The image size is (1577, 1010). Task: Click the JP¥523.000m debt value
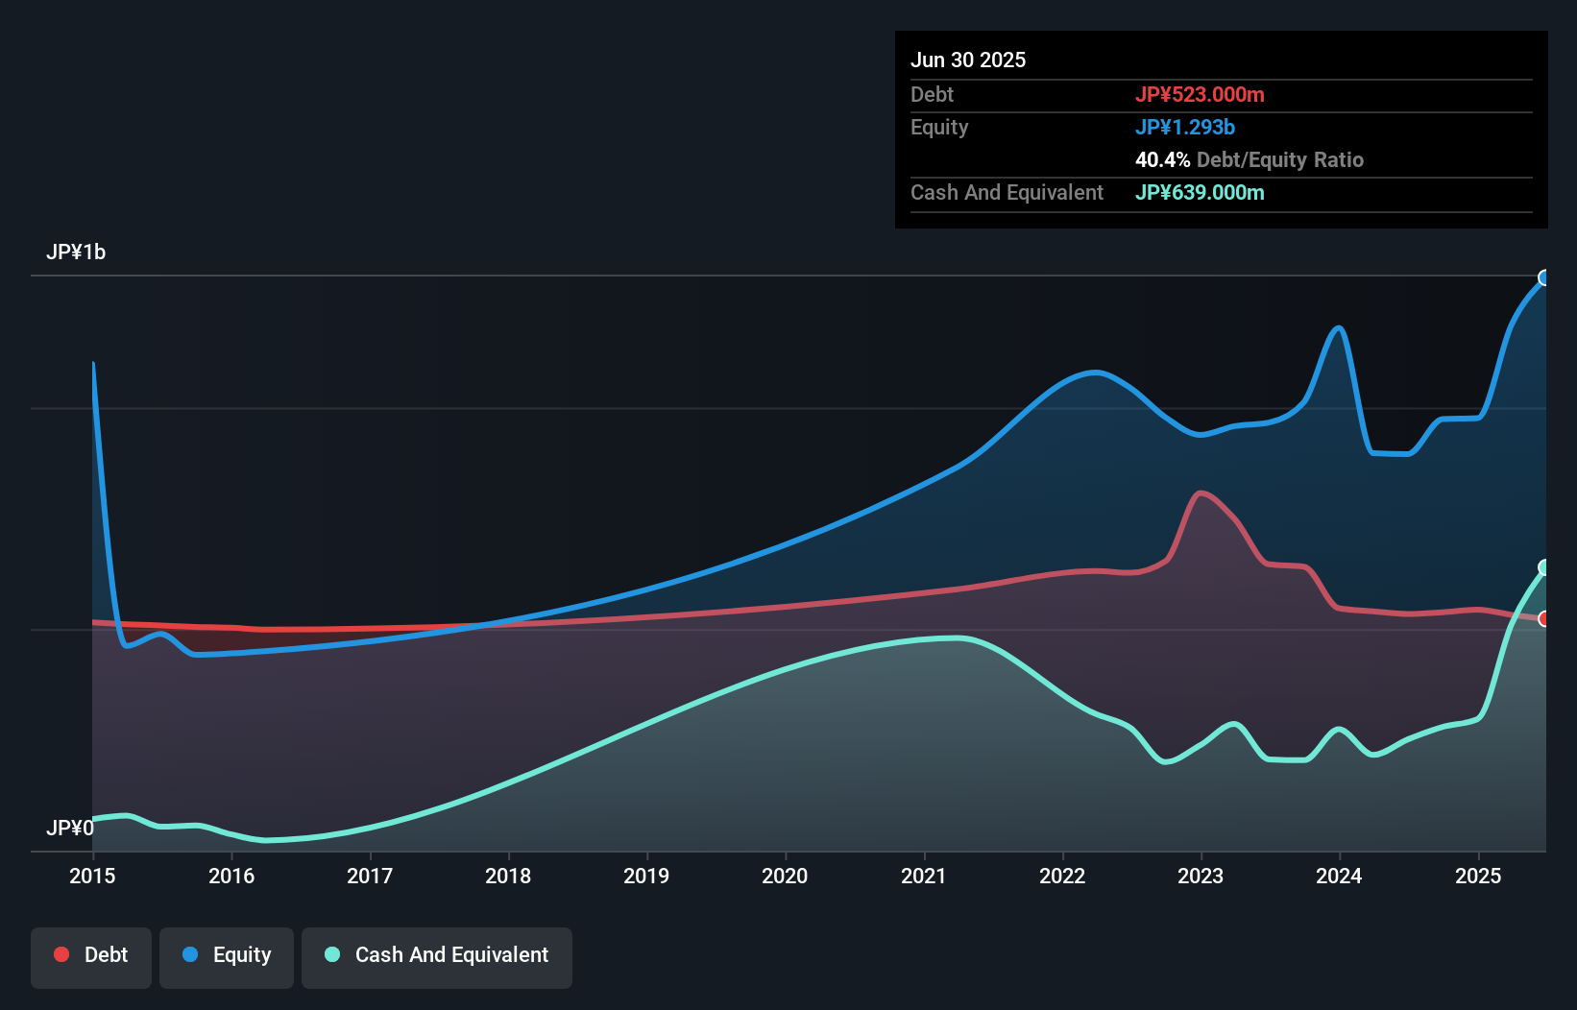(x=1201, y=94)
